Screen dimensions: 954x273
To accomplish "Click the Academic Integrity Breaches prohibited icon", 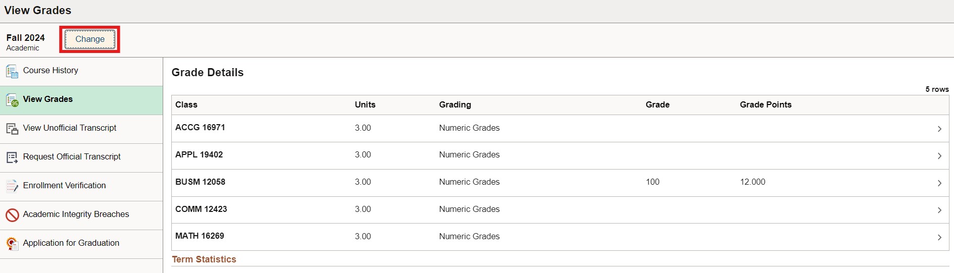I will (12, 215).
